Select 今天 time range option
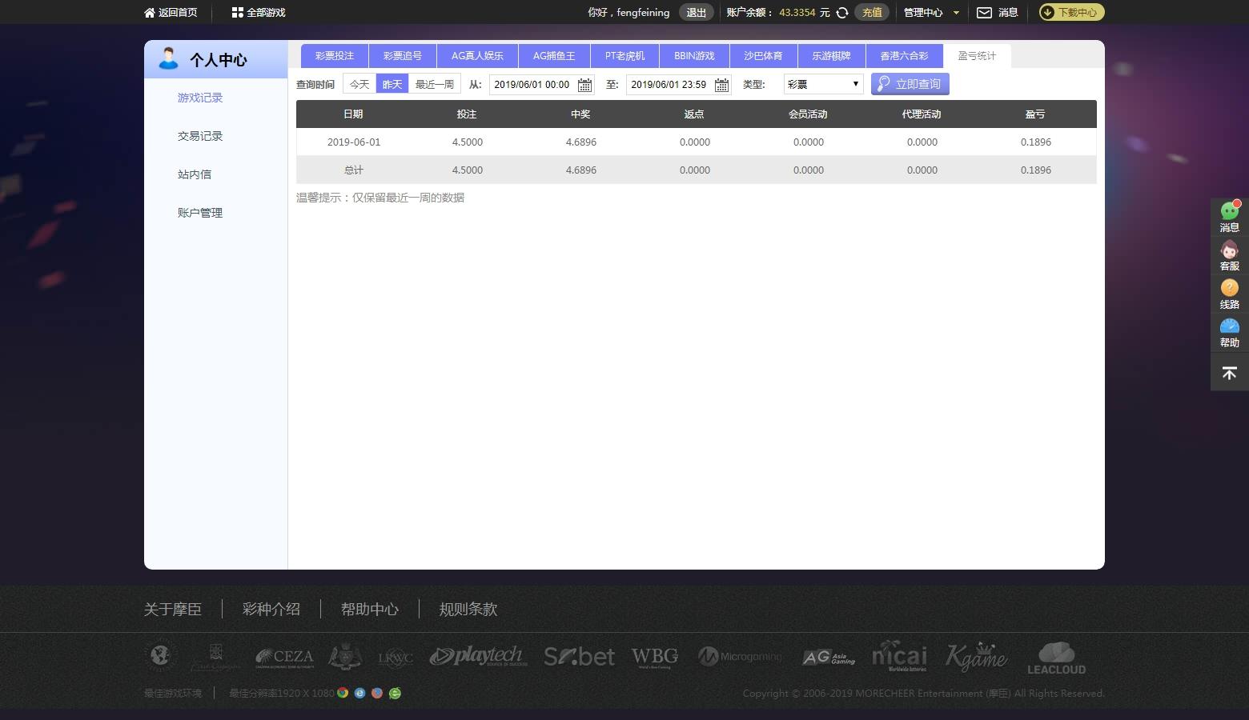 pyautogui.click(x=359, y=84)
